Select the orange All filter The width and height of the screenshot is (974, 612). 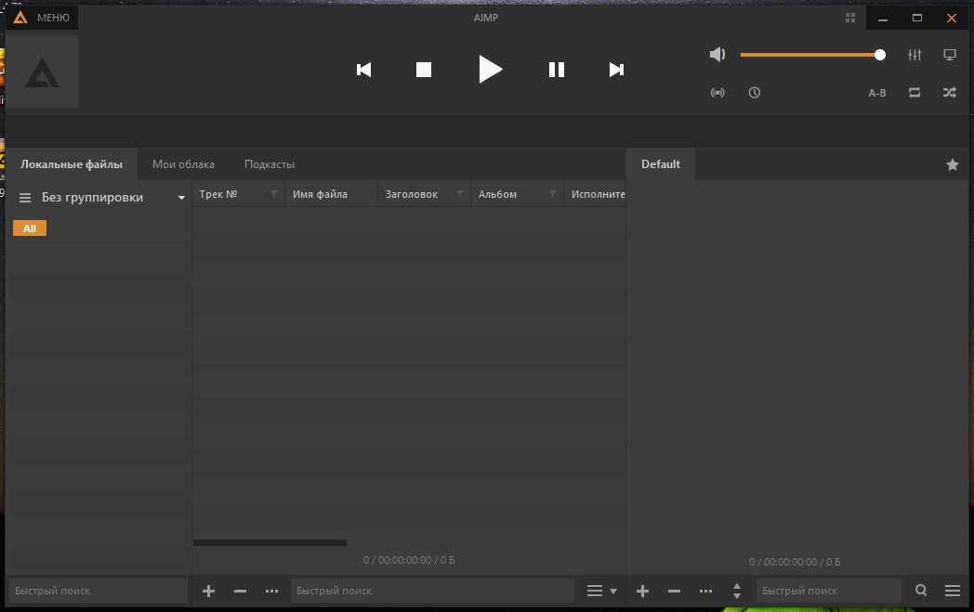tap(30, 228)
